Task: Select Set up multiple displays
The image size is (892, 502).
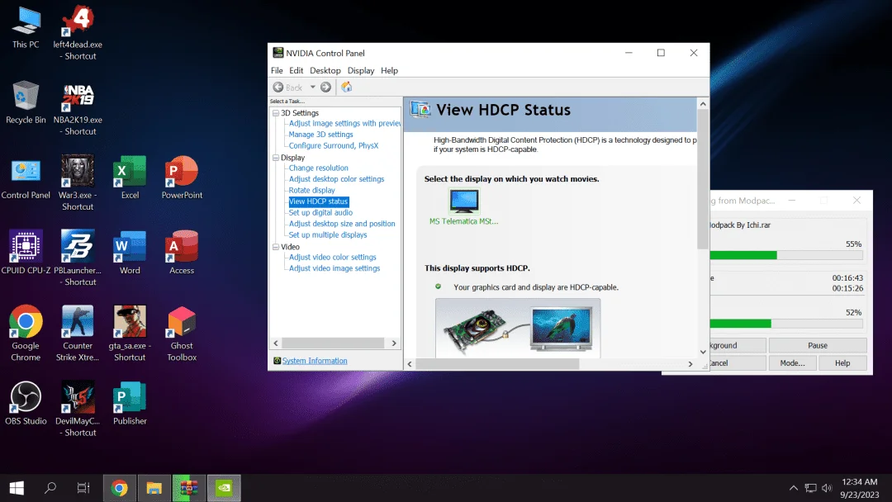Action: [328, 234]
